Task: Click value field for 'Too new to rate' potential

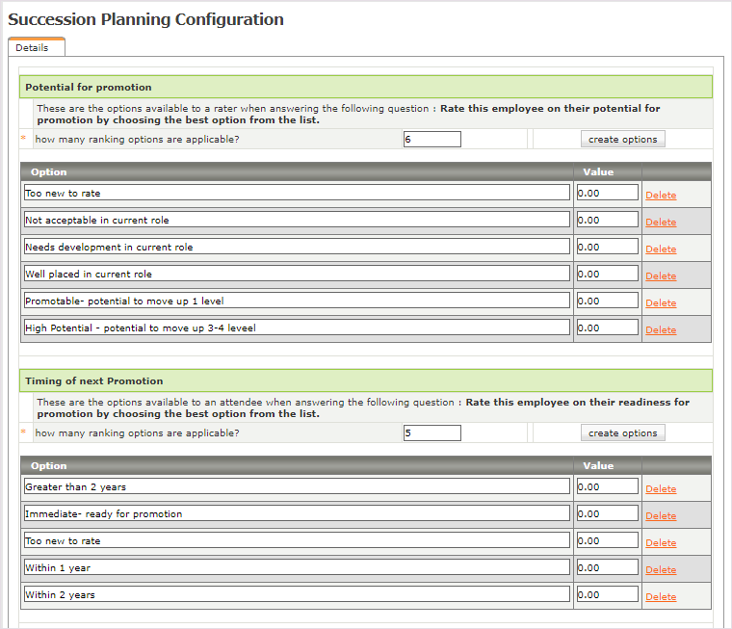Action: pyautogui.click(x=607, y=193)
